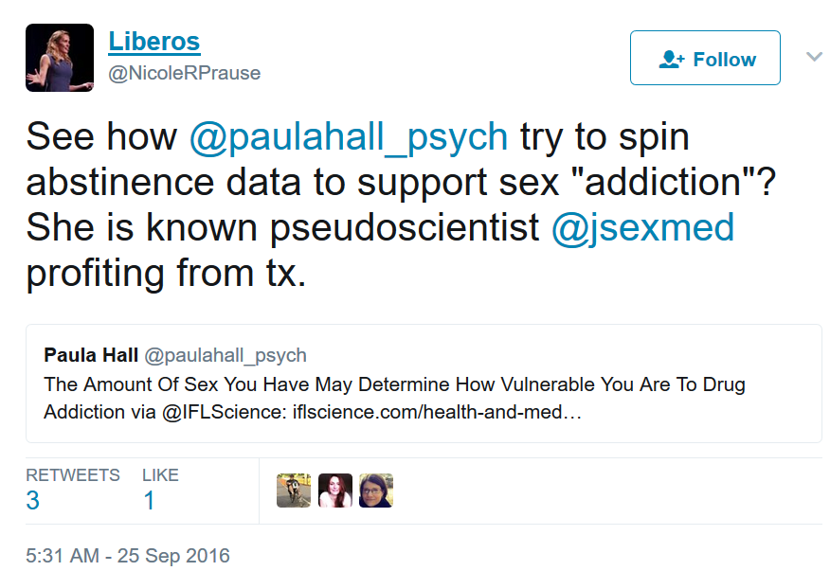
Task: Open the Liberos display name link
Action: pos(153,42)
